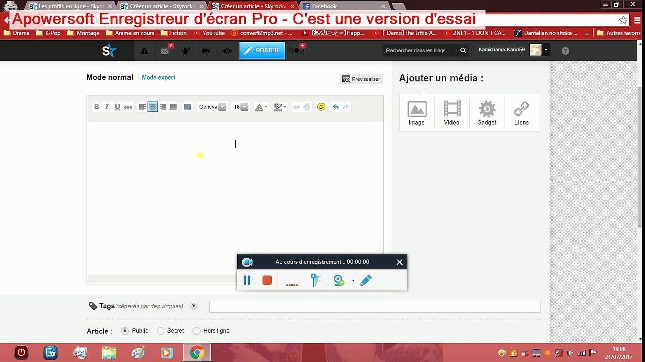Image resolution: width=645 pixels, height=362 pixels.
Task: Open the help question mark
Action: click(x=565, y=51)
